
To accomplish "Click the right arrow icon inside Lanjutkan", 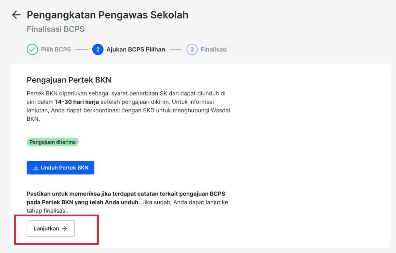I will (65, 229).
